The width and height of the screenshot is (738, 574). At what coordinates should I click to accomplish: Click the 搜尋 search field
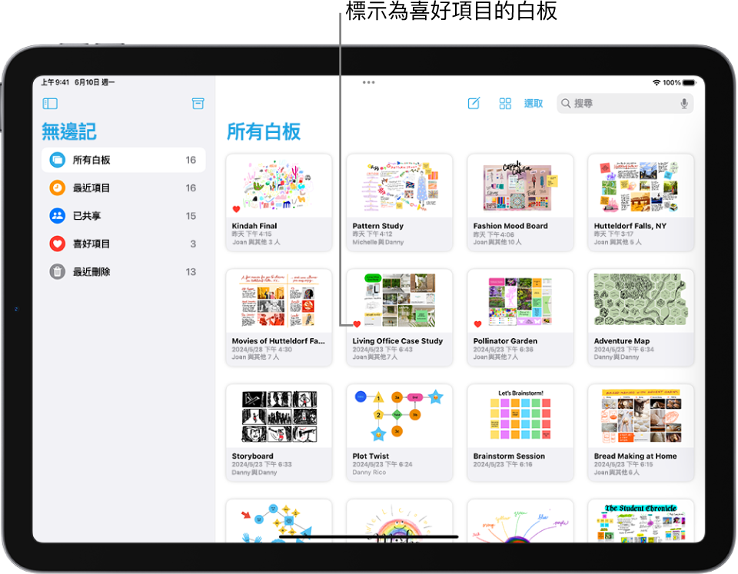(x=625, y=104)
